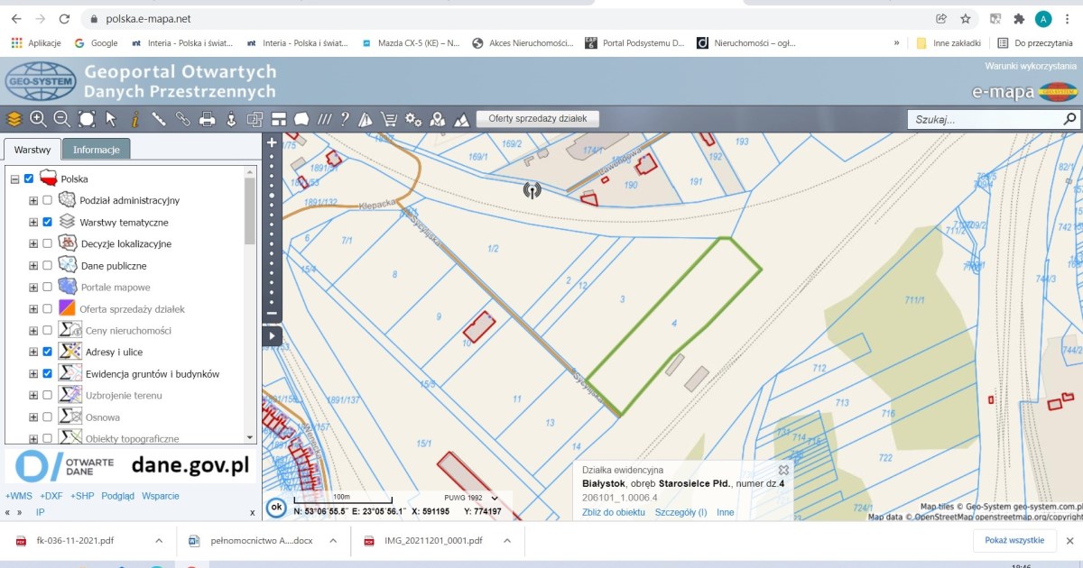
Task: Click the zoom in magnifier tool
Action: (x=38, y=119)
